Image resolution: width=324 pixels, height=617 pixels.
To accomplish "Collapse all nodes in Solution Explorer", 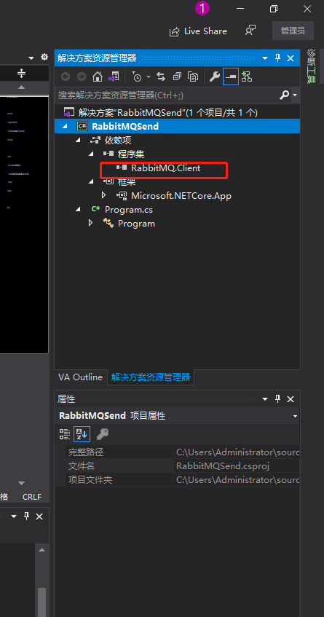I will point(177,76).
